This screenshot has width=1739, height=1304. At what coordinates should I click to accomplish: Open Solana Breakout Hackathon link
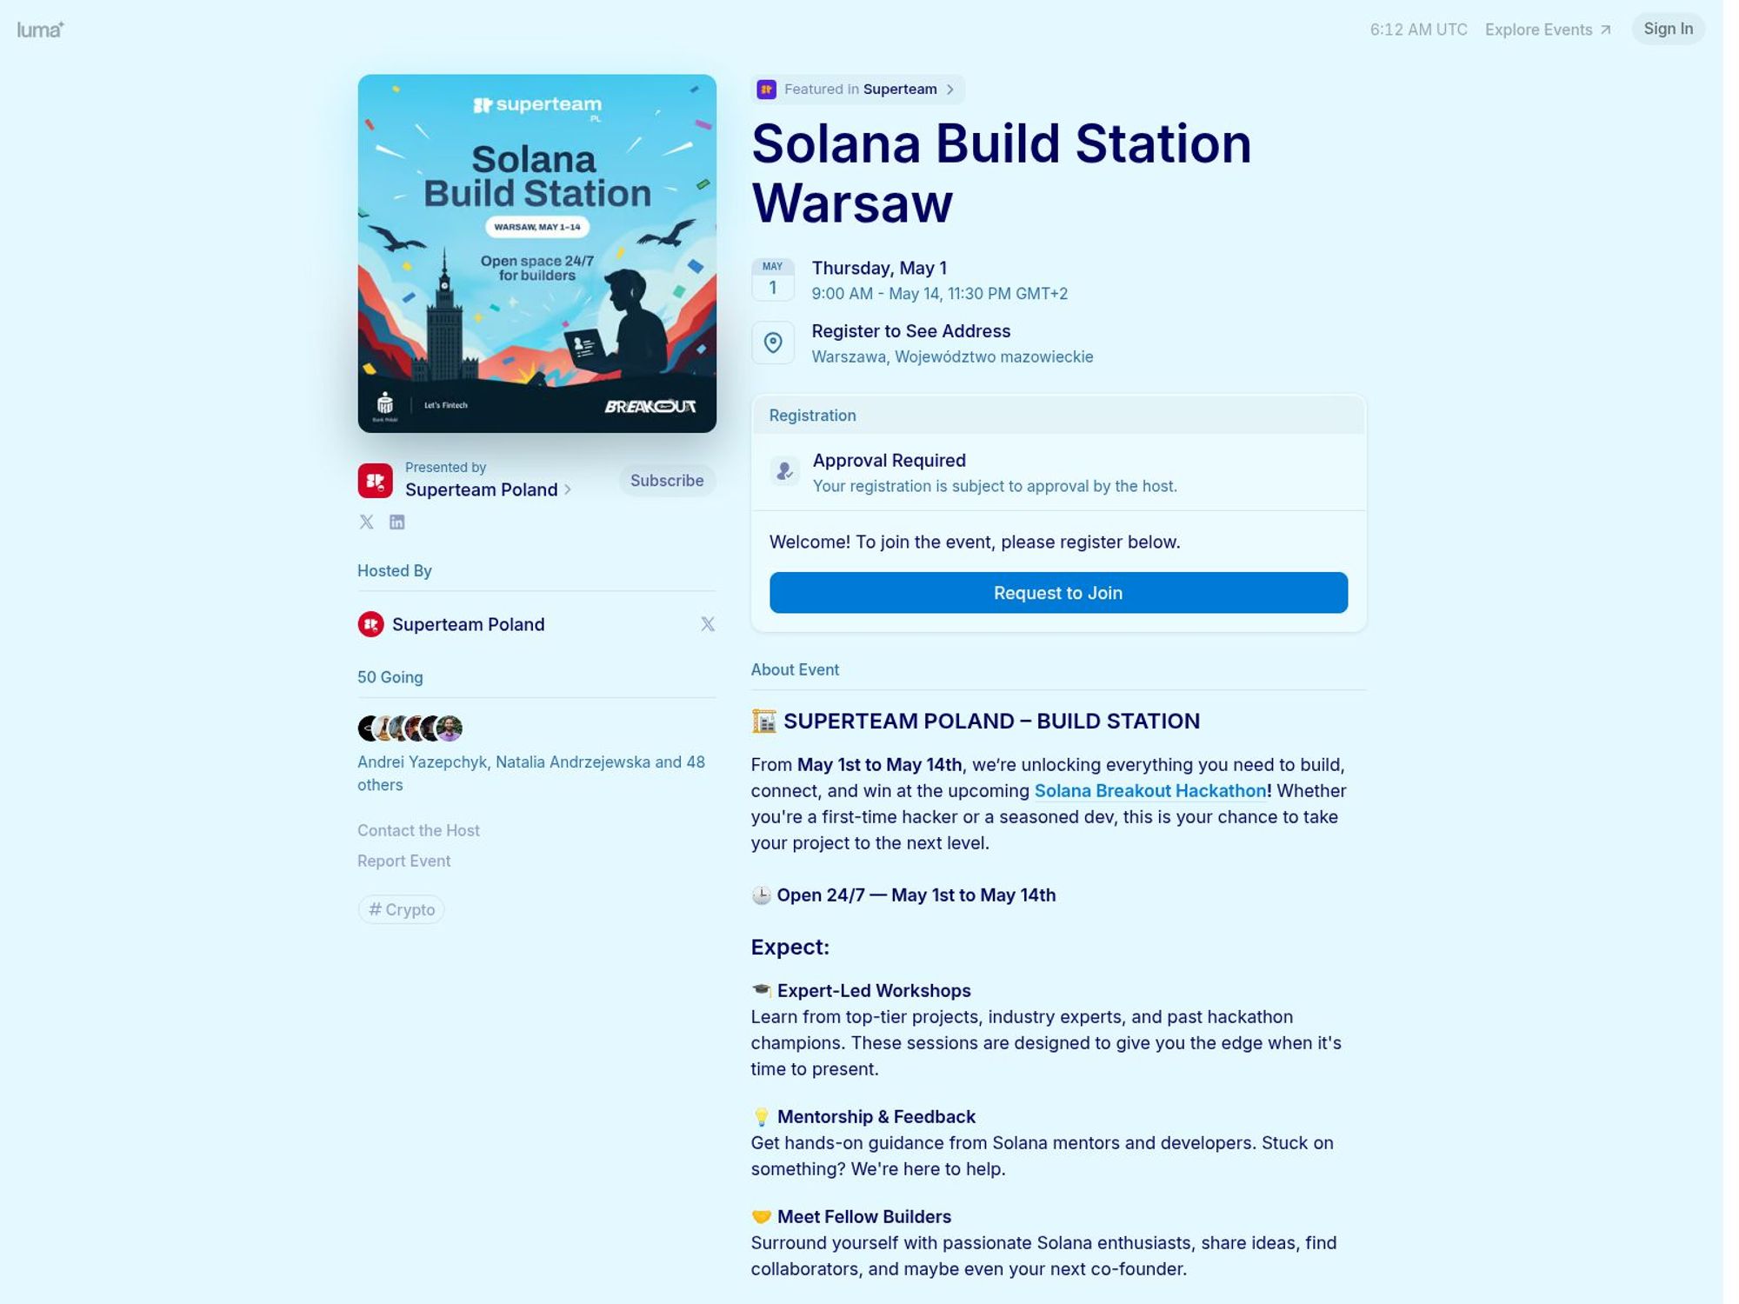pyautogui.click(x=1149, y=791)
